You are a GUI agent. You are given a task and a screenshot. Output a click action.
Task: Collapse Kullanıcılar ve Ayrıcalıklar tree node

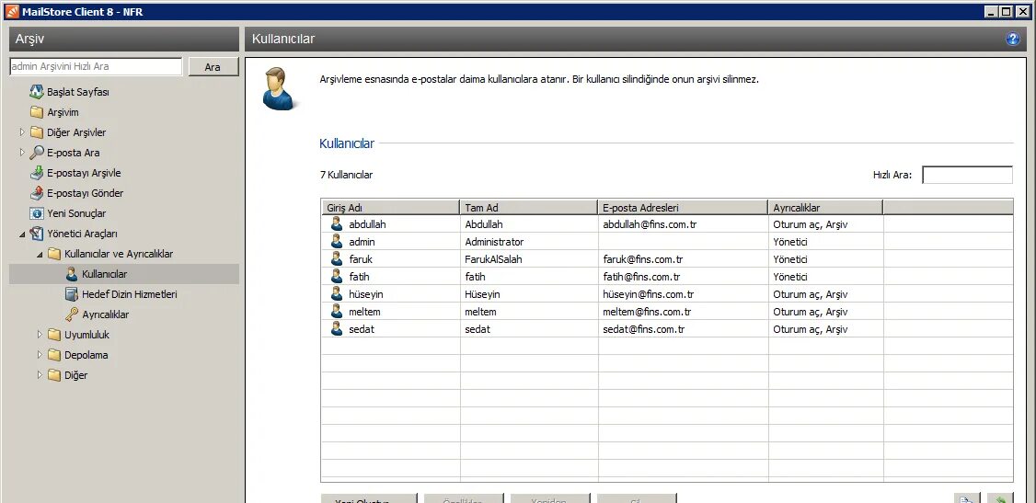point(40,254)
